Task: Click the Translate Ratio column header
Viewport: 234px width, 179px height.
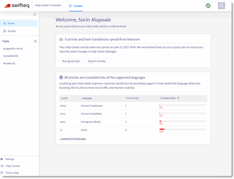Action: click(168, 98)
